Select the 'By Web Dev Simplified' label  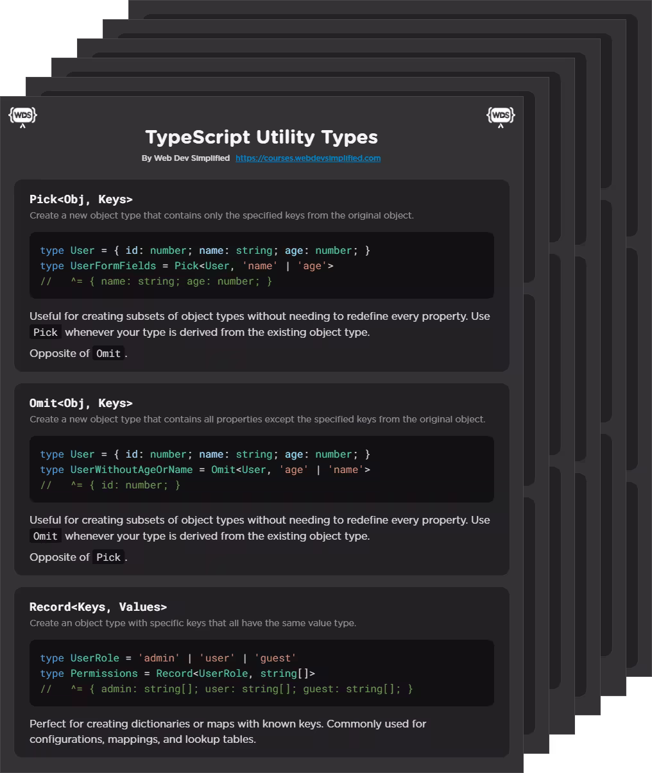[185, 158]
